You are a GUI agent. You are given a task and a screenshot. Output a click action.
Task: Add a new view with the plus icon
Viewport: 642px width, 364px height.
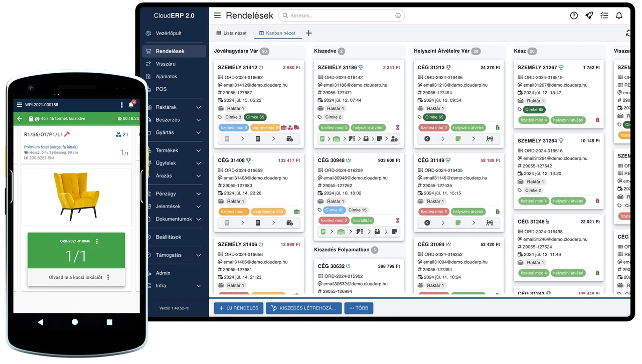tap(308, 33)
